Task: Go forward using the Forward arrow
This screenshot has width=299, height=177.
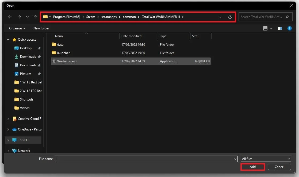Action: [x=19, y=17]
